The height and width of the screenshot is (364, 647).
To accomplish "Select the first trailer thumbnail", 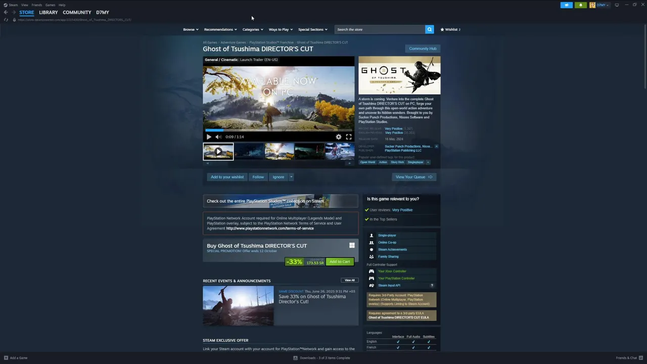I will pos(218,151).
